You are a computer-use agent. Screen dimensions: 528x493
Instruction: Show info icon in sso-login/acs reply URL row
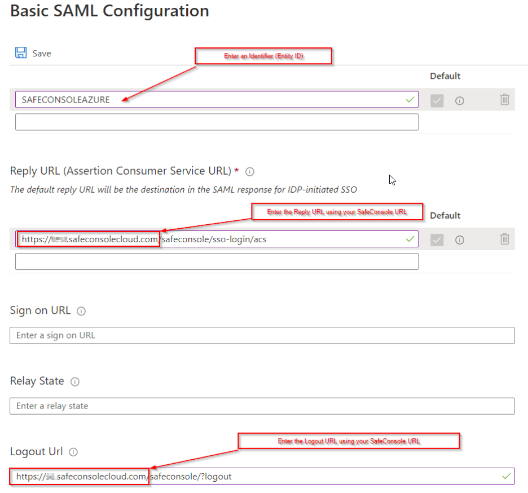(460, 240)
